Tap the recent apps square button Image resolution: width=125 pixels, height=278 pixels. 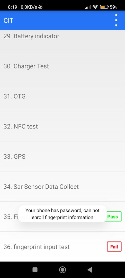pos(35,270)
